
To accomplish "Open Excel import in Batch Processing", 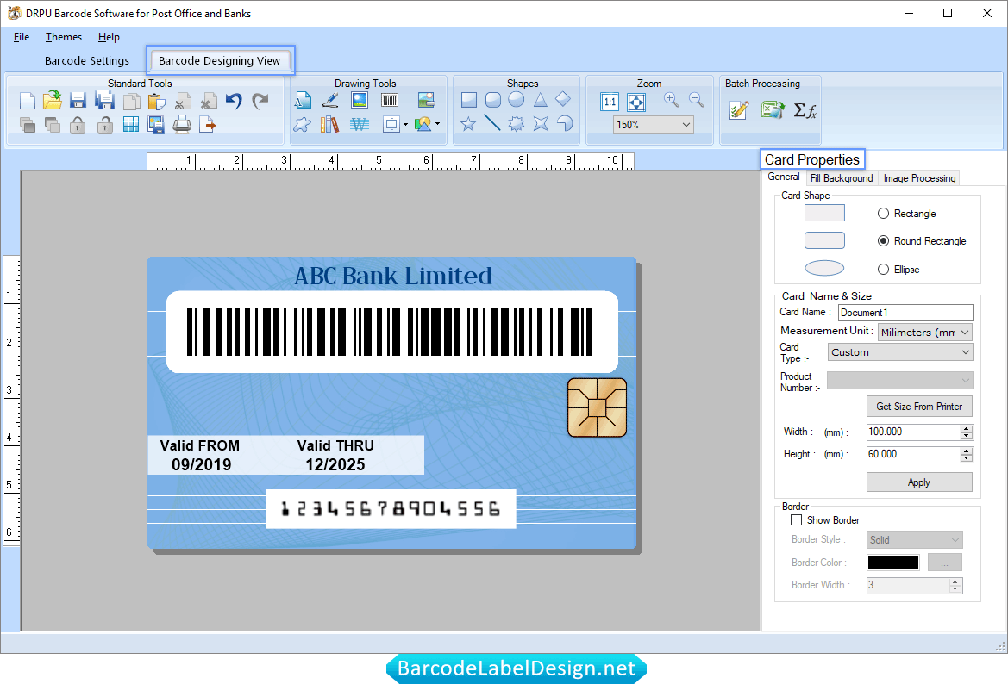I will [772, 109].
